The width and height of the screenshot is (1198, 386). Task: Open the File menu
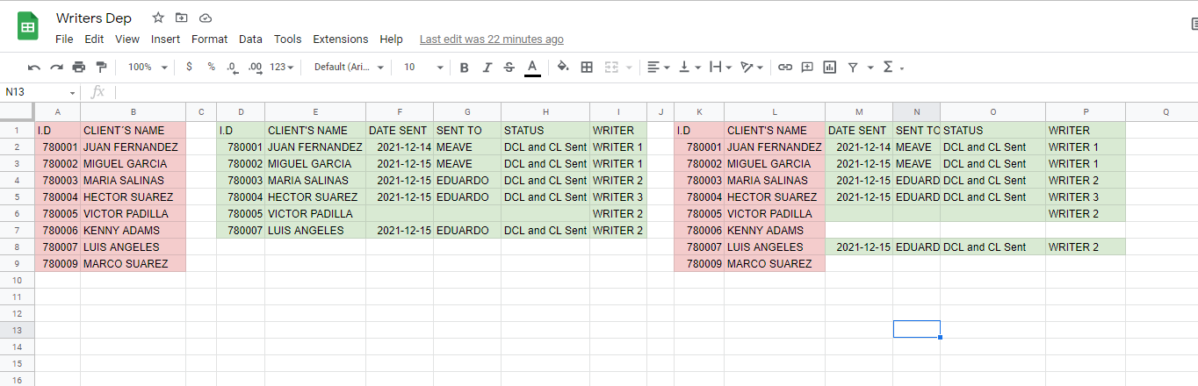(x=64, y=39)
